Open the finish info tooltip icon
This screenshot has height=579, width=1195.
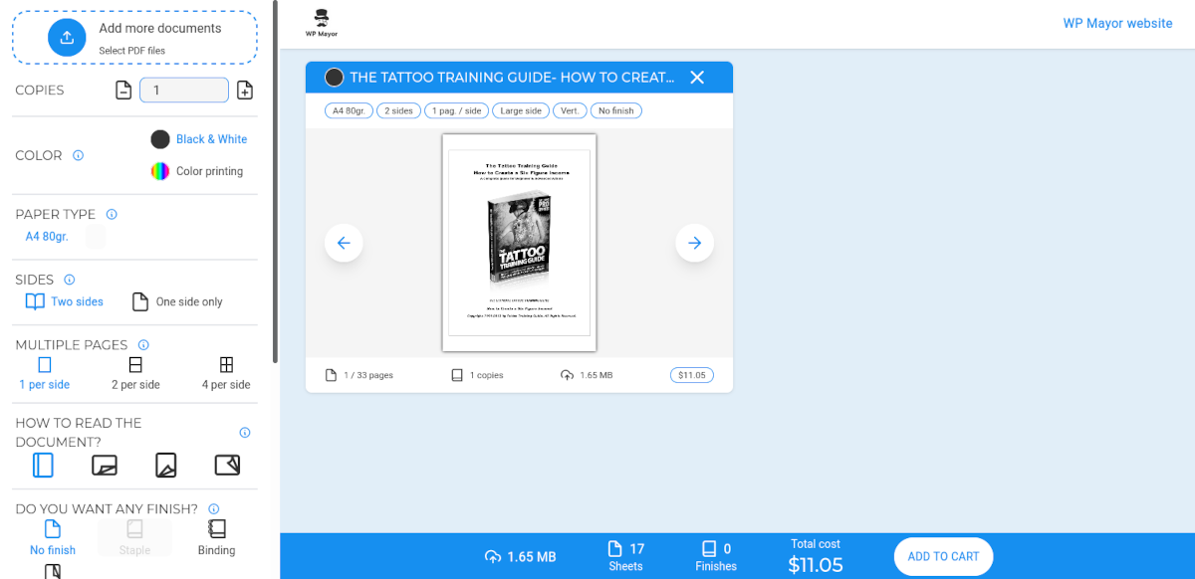(x=213, y=509)
